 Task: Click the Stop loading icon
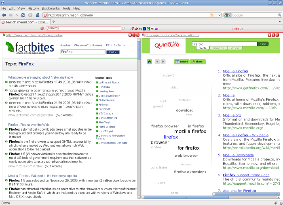[x=30, y=15]
